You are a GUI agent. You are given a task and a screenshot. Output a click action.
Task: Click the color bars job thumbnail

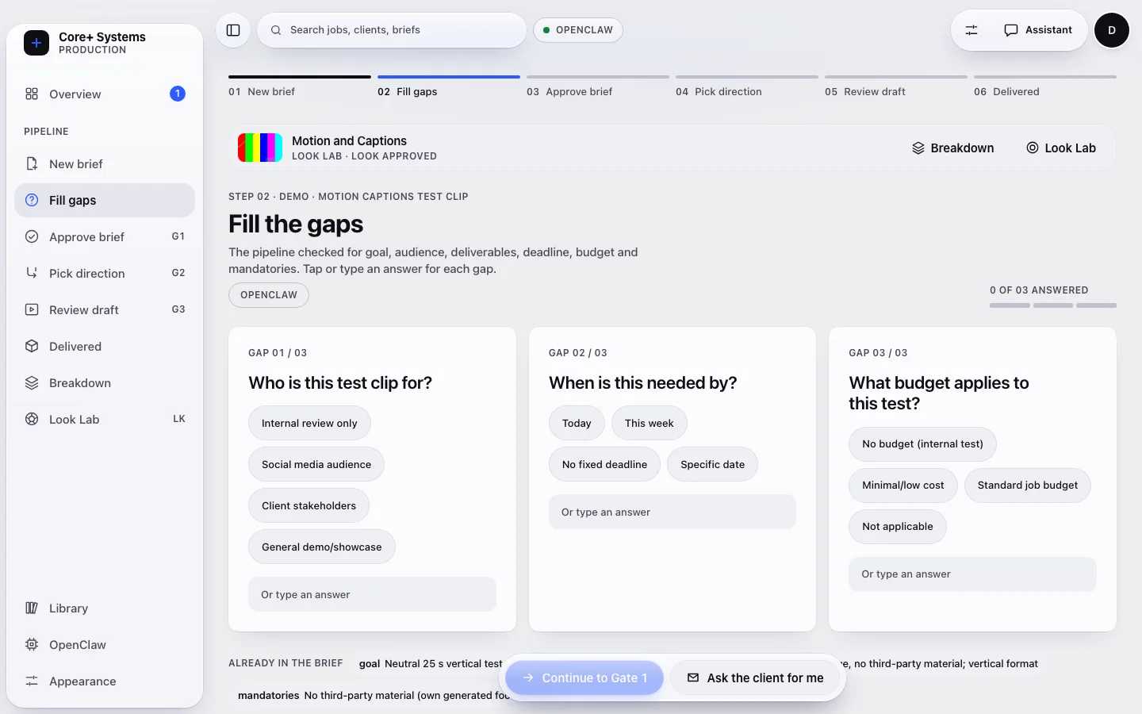(260, 148)
